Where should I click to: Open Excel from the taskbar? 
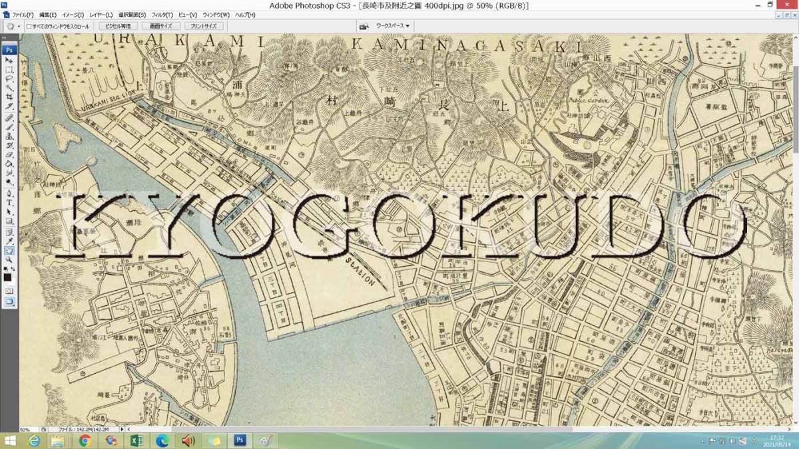(x=136, y=441)
